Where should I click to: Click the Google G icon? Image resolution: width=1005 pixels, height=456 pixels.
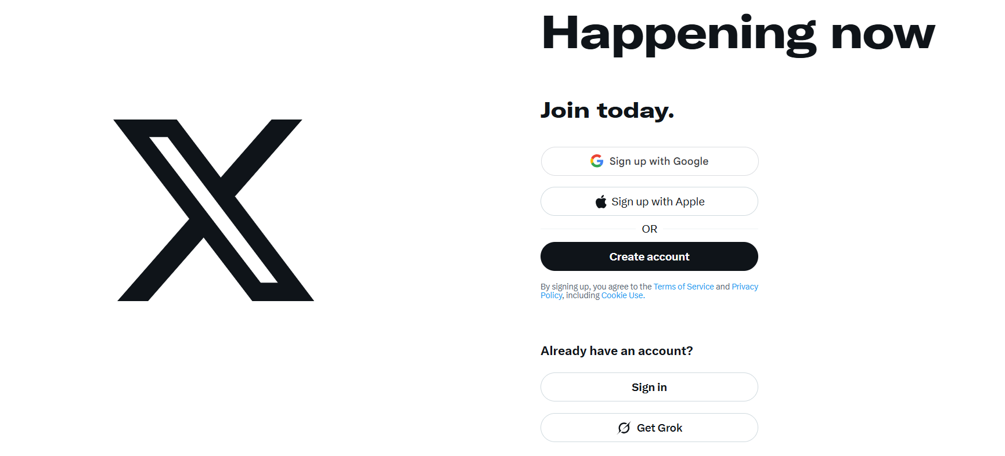coord(597,161)
